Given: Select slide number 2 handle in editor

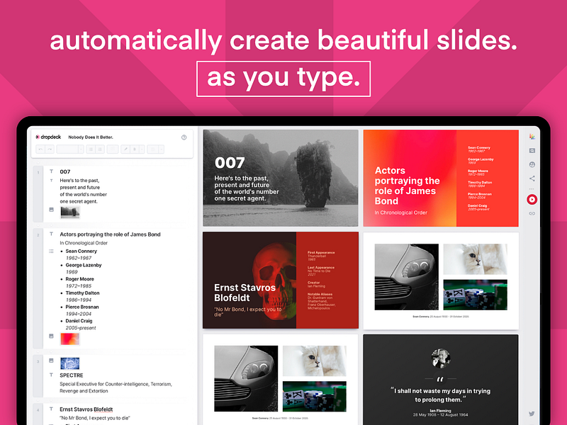Looking at the screenshot, I should pos(38,288).
